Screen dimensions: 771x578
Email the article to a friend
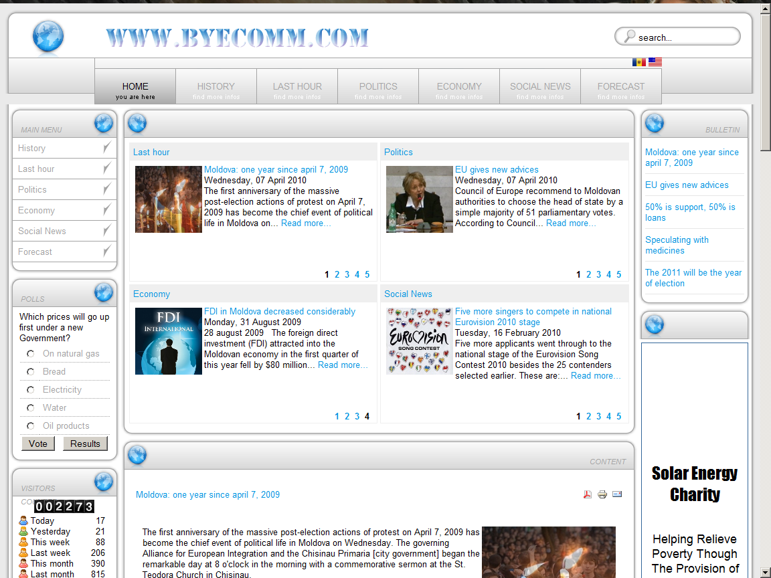click(x=617, y=494)
